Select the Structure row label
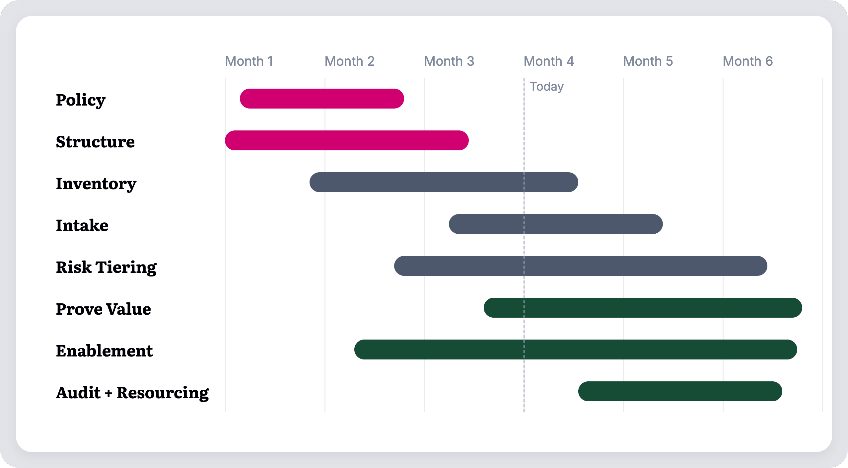Screen dimensions: 848x468 [x=95, y=142]
